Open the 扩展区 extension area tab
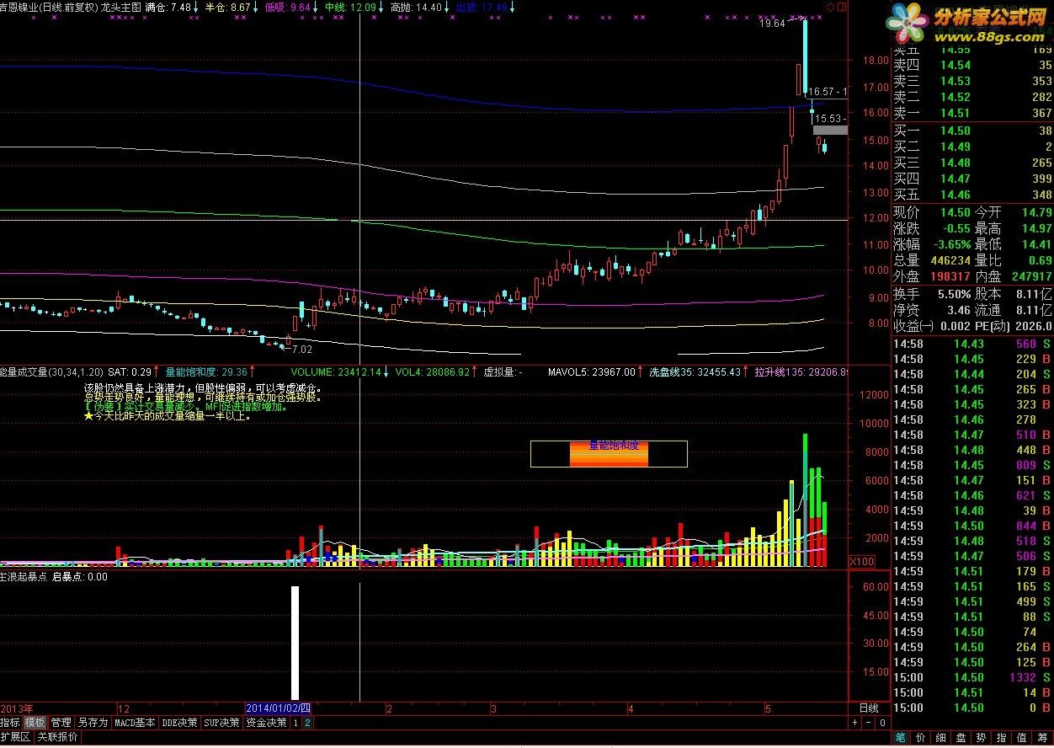Screen dimensions: 1054x748 [16, 736]
